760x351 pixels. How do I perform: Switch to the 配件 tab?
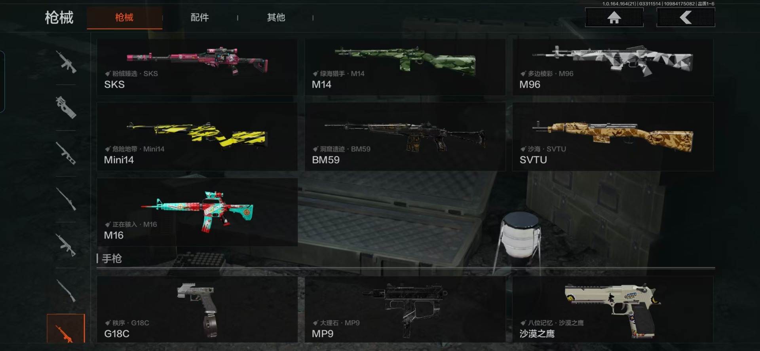(199, 17)
